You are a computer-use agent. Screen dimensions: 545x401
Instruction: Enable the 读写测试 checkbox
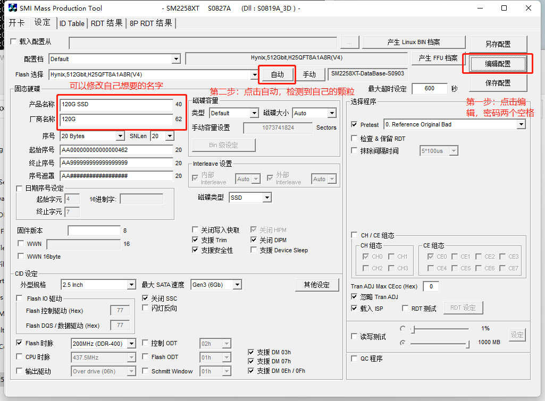tap(354, 336)
